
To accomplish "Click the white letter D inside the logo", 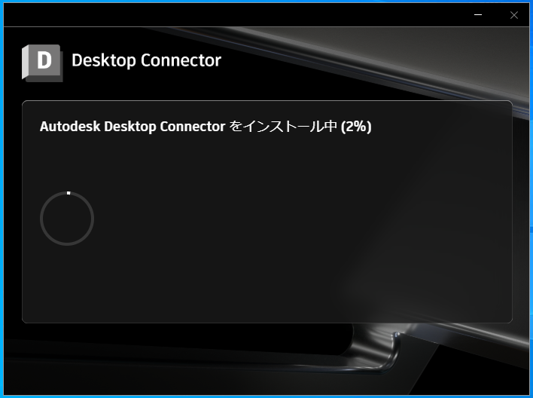I will click(44, 60).
